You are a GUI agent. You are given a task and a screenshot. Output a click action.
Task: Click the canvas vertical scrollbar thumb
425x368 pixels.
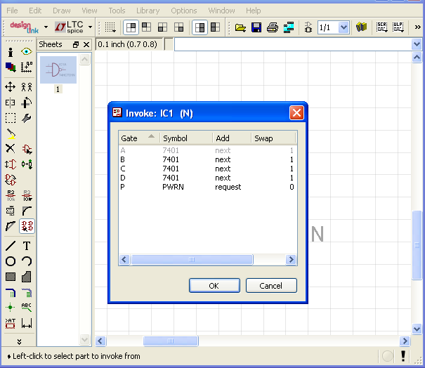click(x=417, y=245)
